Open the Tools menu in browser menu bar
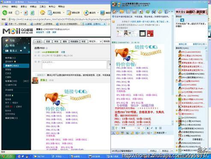 [43, 6]
